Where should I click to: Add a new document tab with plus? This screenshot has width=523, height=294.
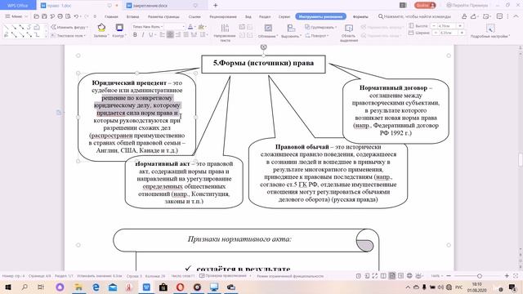tap(216, 6)
